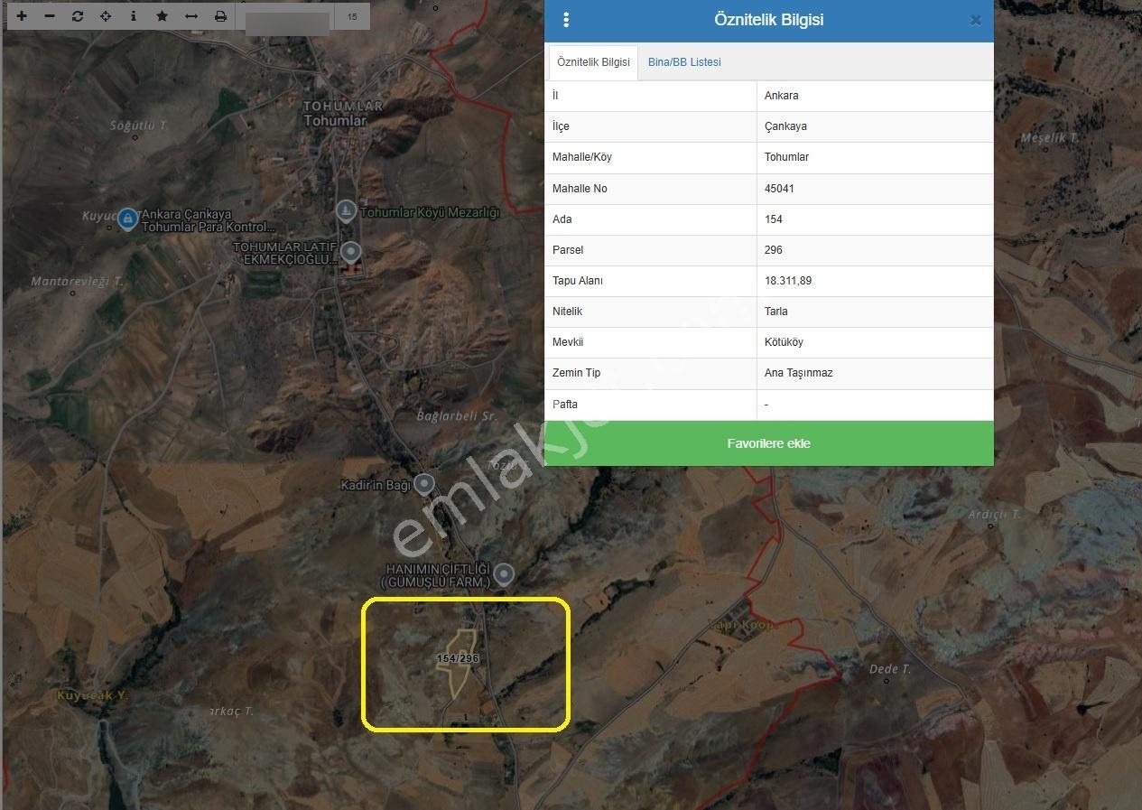Click the info 'i' toolbar icon
The height and width of the screenshot is (810, 1142).
coord(134,16)
